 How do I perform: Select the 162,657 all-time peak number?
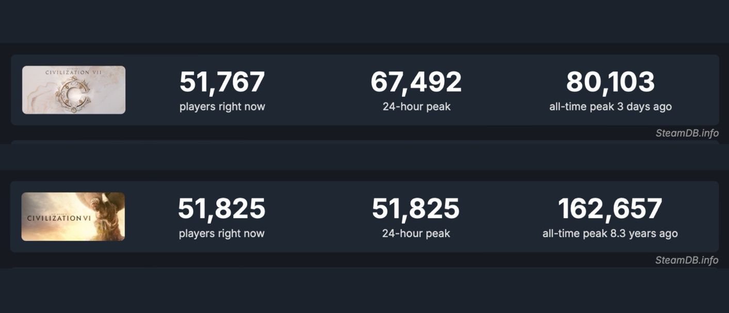(x=610, y=209)
